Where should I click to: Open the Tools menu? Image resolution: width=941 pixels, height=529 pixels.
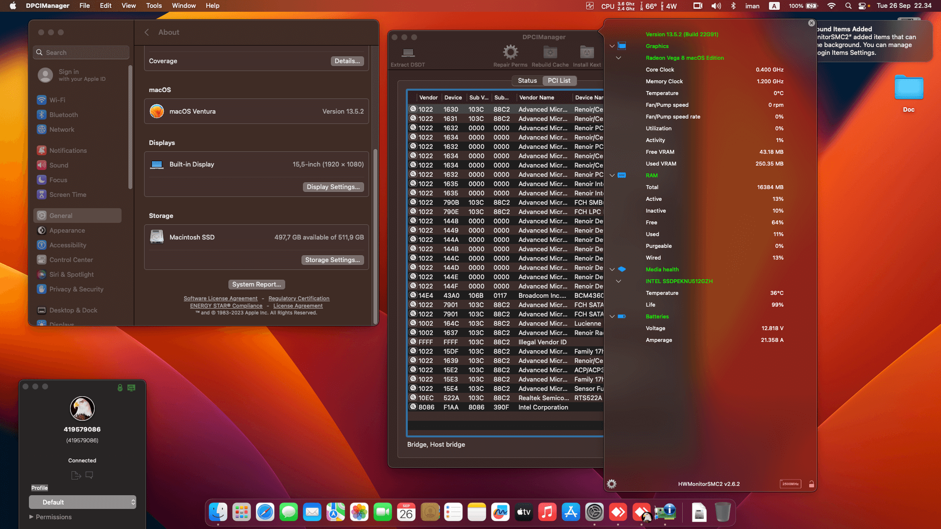click(x=153, y=6)
